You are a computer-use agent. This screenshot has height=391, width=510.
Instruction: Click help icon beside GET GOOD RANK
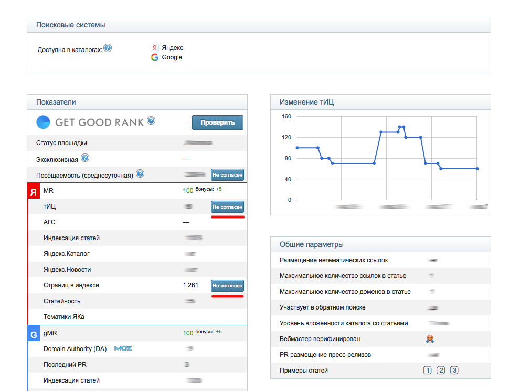pos(151,120)
